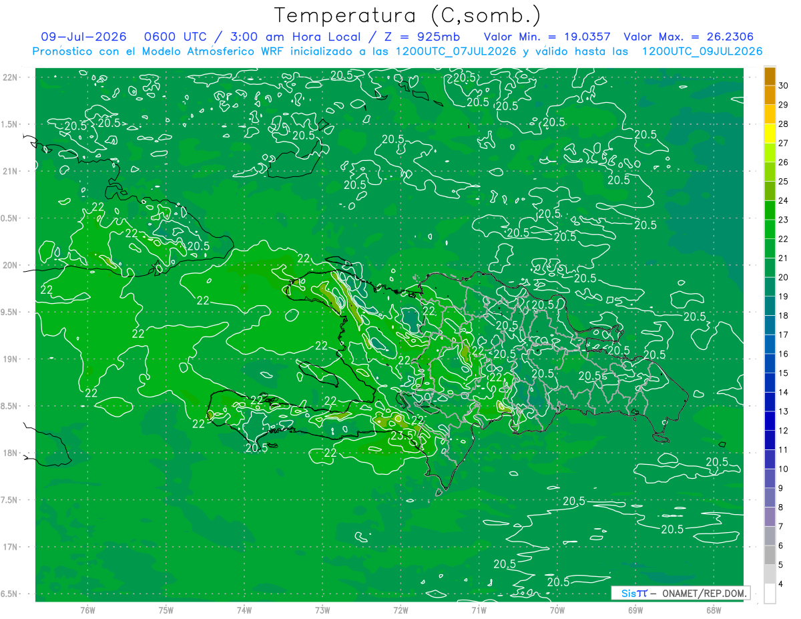Pick the lime swatch between 25 and 26

(x=770, y=172)
